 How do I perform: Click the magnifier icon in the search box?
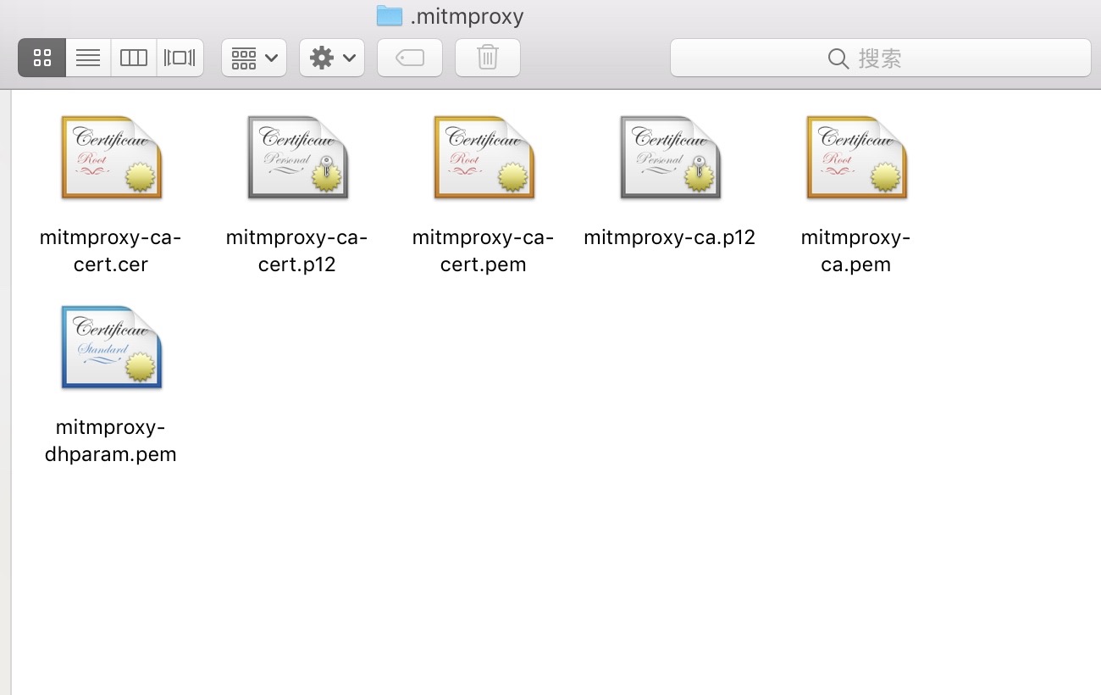click(x=838, y=58)
